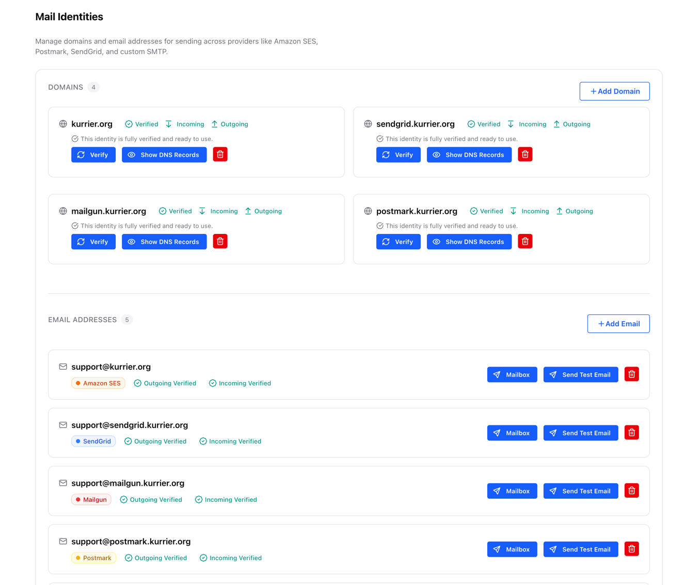The height and width of the screenshot is (585, 700).
Task: Click the send icon in Mailbox button for support@sendgrid.kurrier.org
Action: [x=497, y=433]
